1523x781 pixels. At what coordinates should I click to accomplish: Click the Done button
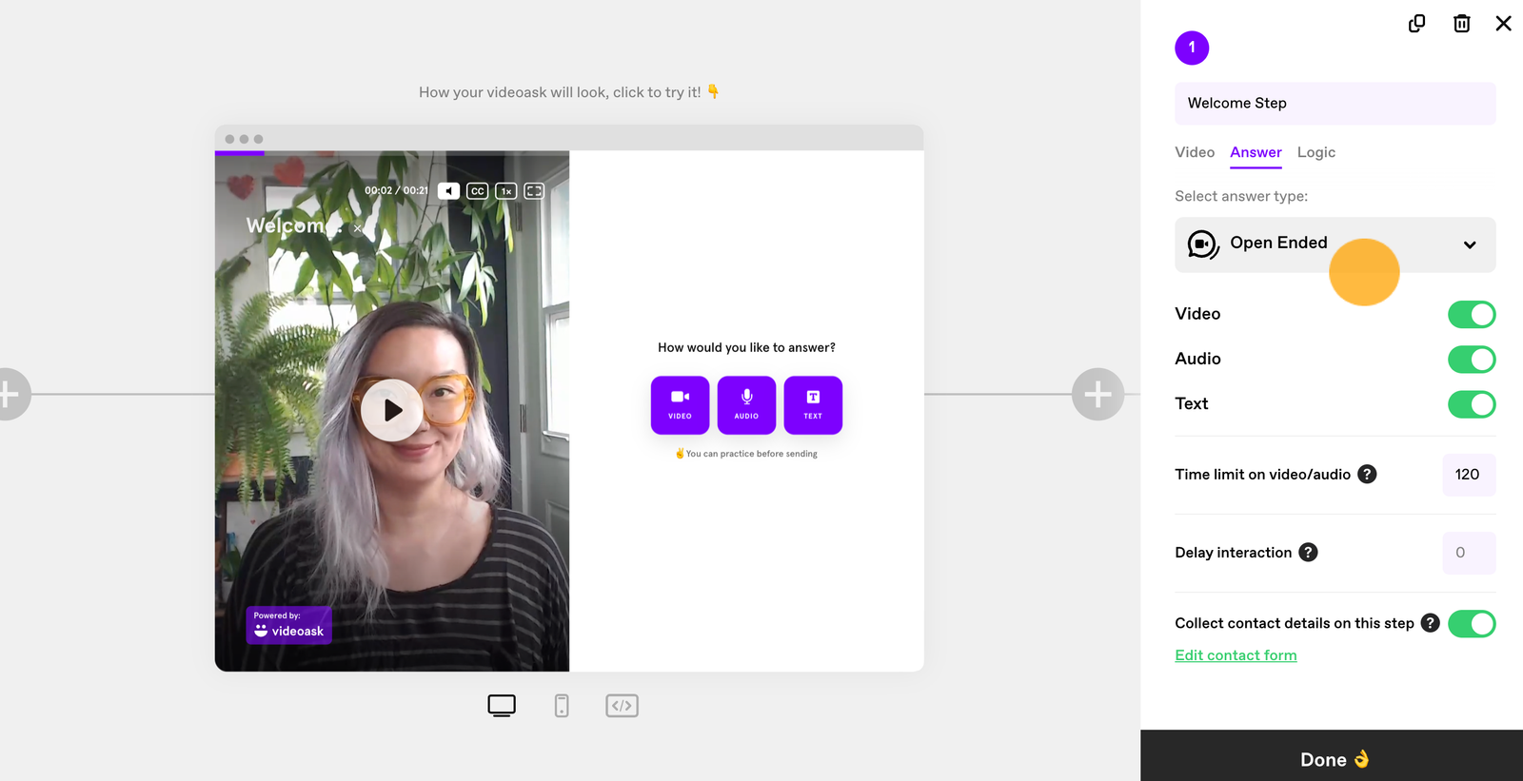tap(1332, 756)
